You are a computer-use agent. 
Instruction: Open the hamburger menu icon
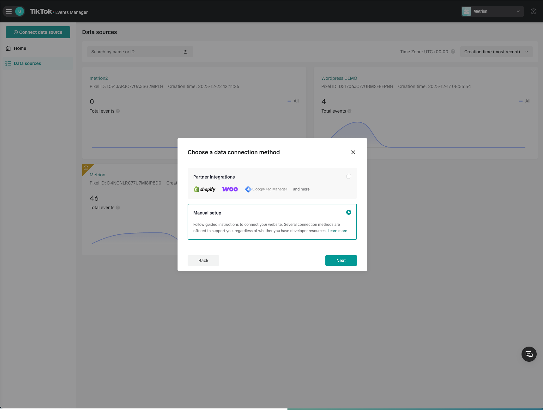[9, 11]
